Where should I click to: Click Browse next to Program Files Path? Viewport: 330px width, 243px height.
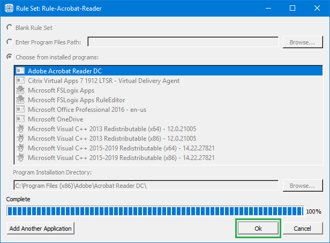pos(303,42)
